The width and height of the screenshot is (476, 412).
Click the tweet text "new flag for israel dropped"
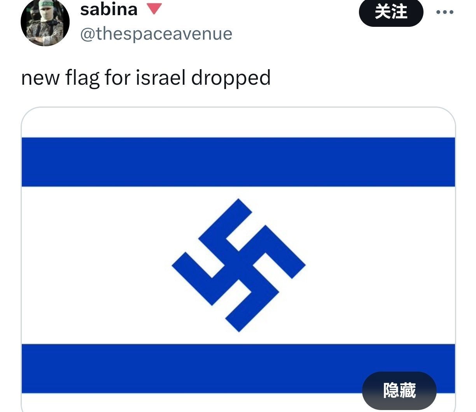click(x=146, y=78)
